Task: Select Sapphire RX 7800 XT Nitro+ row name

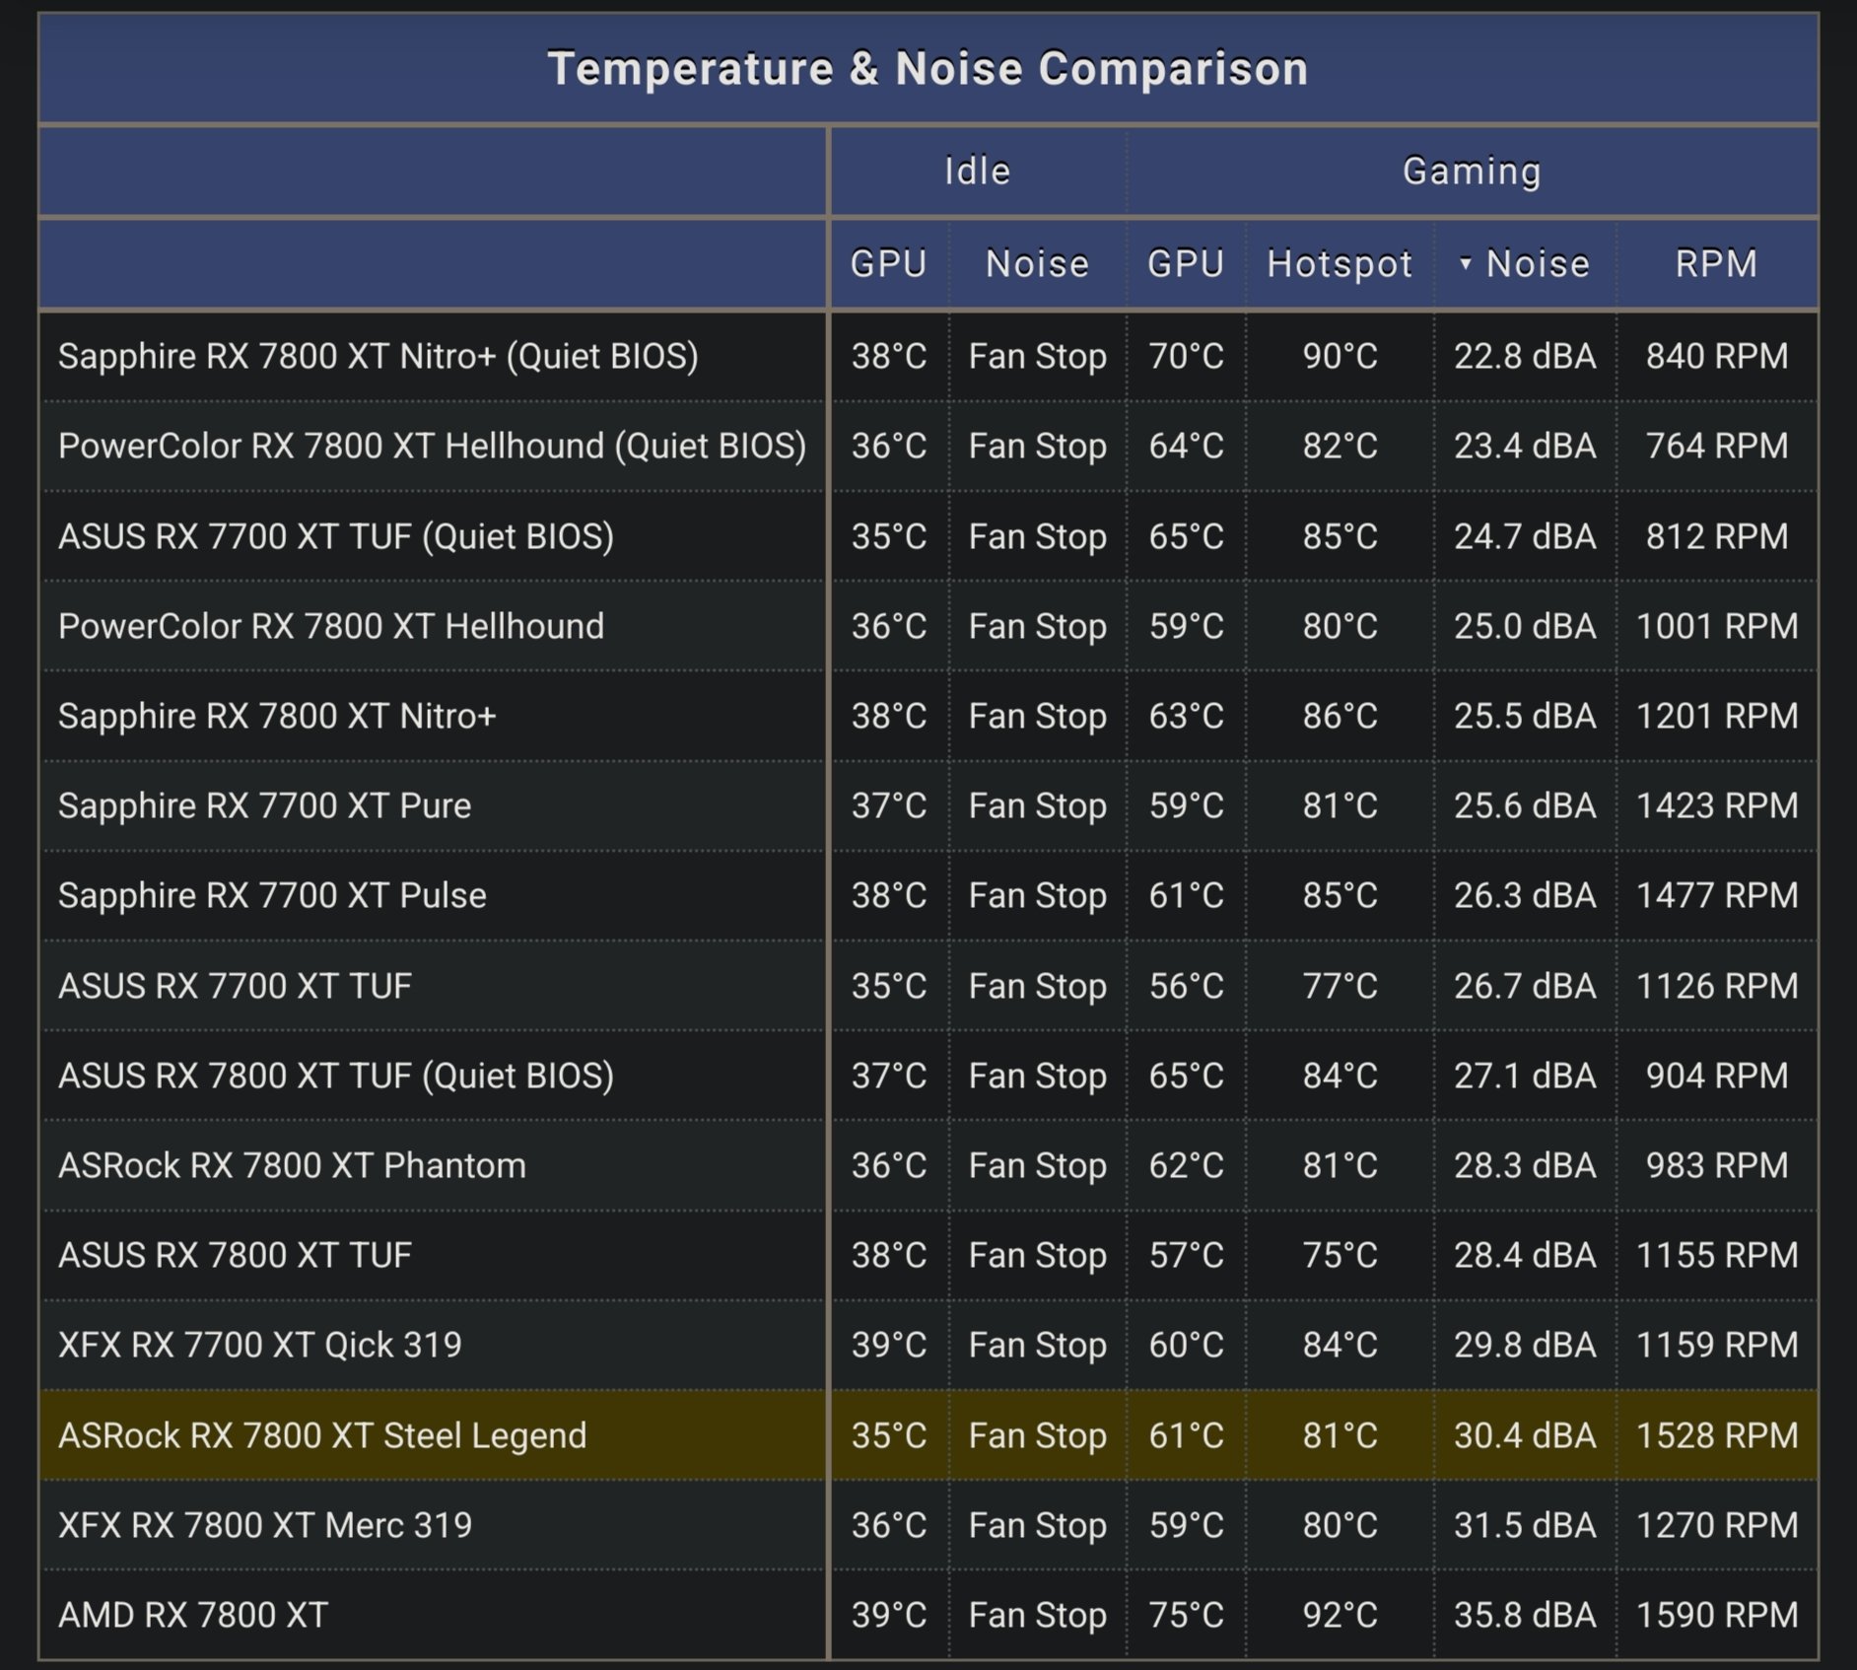Action: 277,716
